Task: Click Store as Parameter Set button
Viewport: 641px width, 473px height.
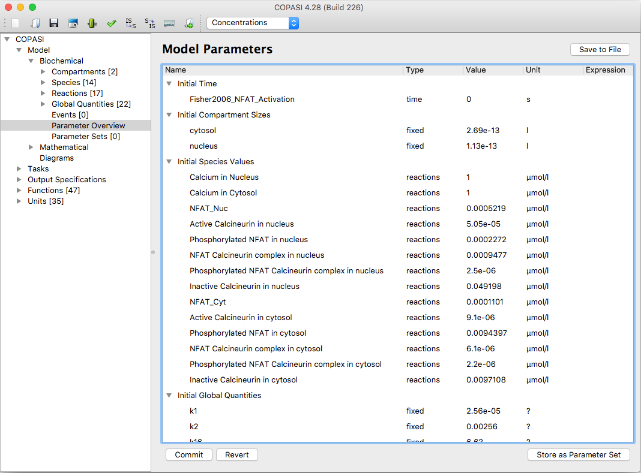Action: tap(579, 454)
